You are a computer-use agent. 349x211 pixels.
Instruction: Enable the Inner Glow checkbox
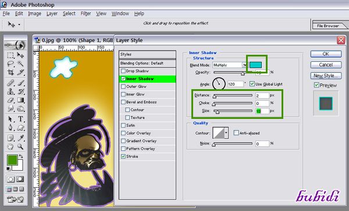coord(123,94)
